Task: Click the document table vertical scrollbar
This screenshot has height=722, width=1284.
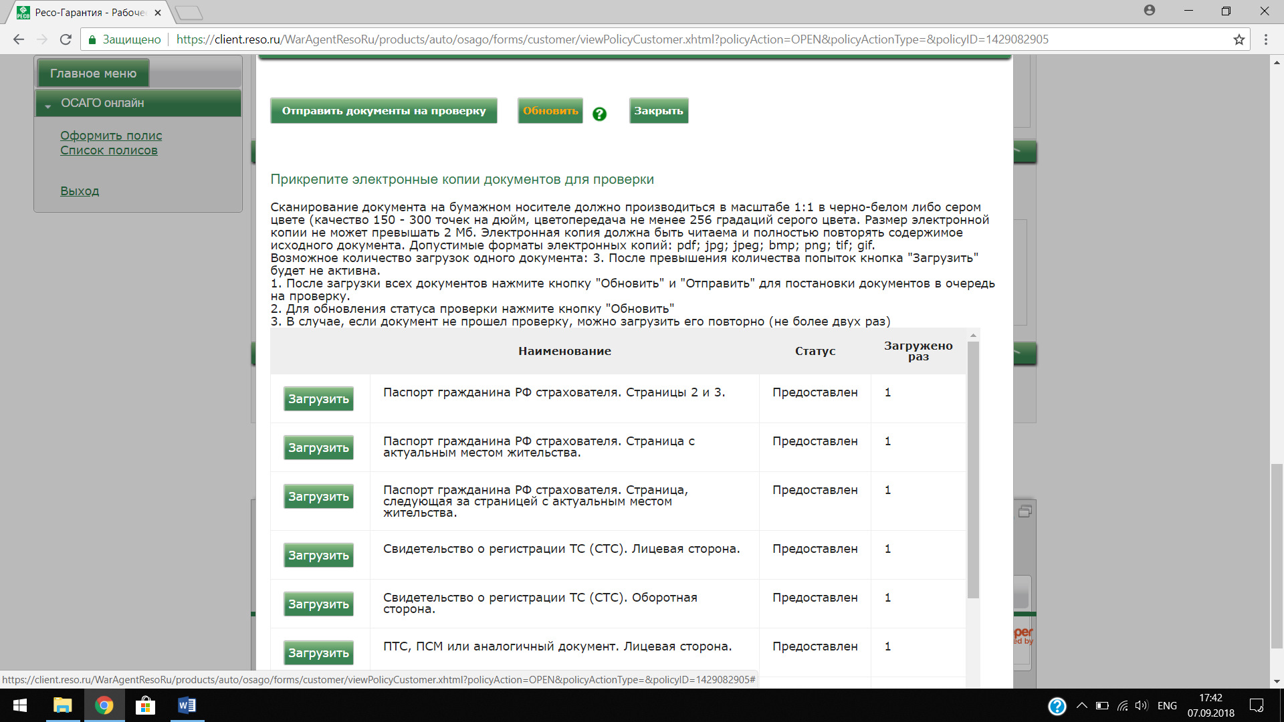Action: [x=973, y=469]
